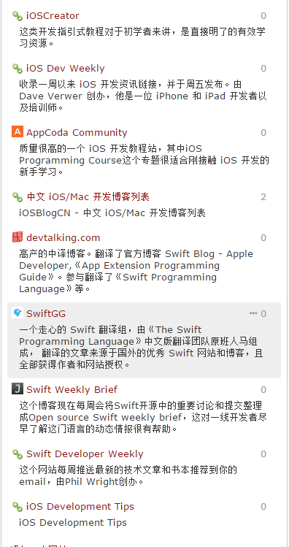289x547 pixels.
Task: Click the green link icon beside iOSCreator
Action: point(18,15)
